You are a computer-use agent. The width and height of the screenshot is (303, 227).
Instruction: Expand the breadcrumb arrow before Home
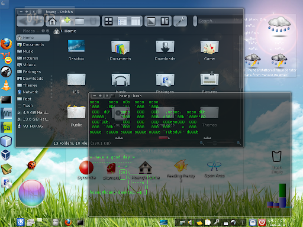coord(62,31)
